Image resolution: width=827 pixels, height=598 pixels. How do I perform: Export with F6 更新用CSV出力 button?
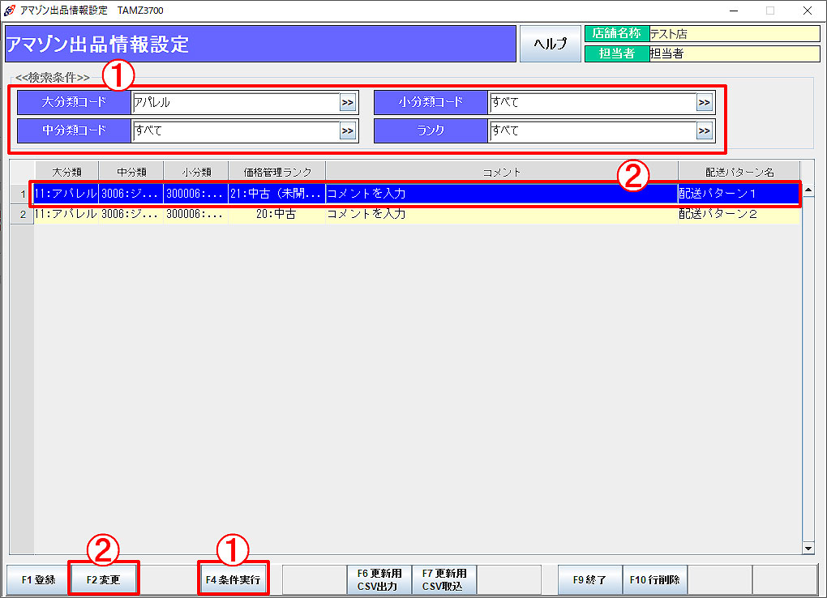379,579
